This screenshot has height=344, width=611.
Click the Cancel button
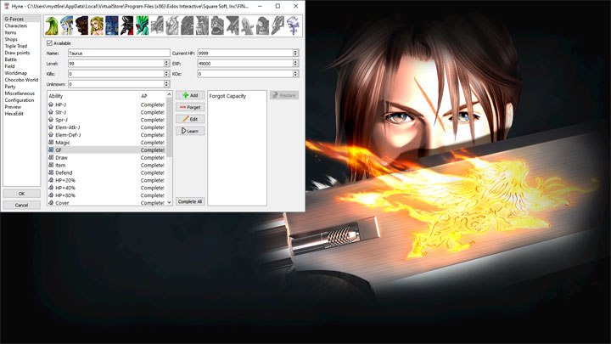coord(22,205)
